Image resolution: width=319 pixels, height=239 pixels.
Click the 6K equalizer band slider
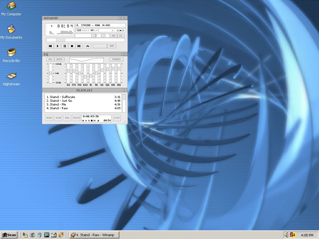(102, 73)
